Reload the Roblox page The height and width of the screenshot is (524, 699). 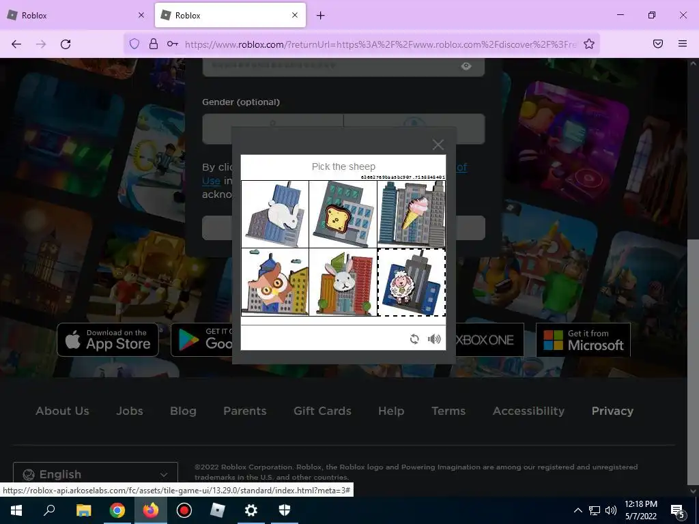tap(66, 44)
